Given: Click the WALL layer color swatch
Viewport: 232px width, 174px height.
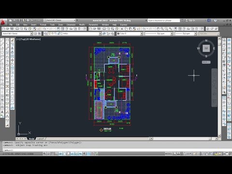Looking at the screenshot, I should point(61,33).
